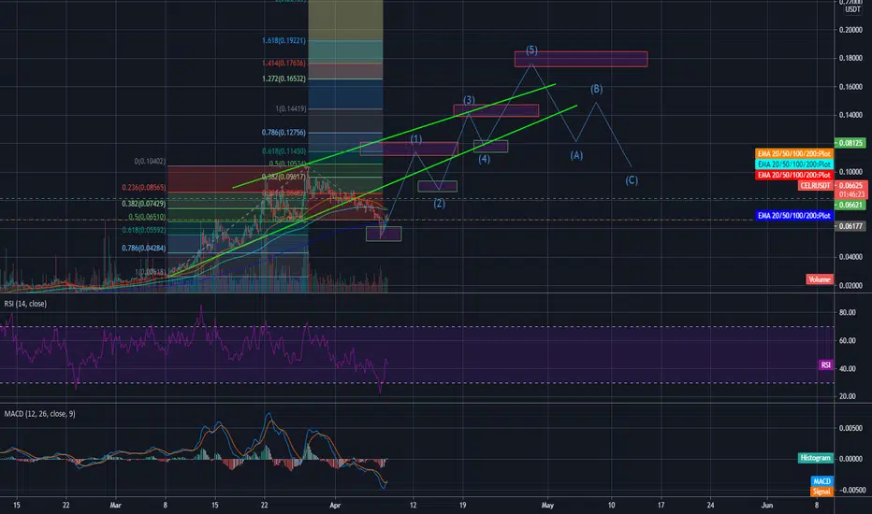Select the small purple box above wave (2)
This screenshot has width=872, height=514.
pyautogui.click(x=438, y=187)
